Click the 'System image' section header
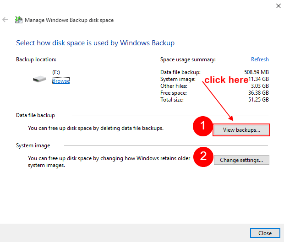This screenshot has width=284, height=242. (33, 145)
